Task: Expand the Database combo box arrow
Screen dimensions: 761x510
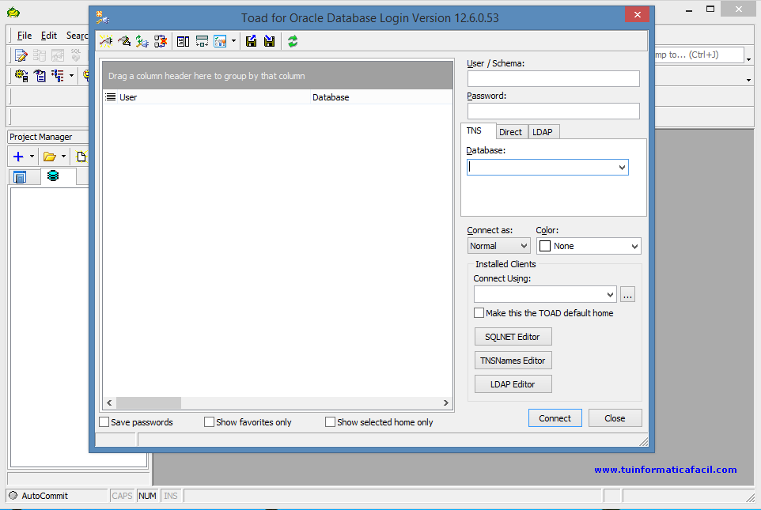Action: click(x=622, y=168)
